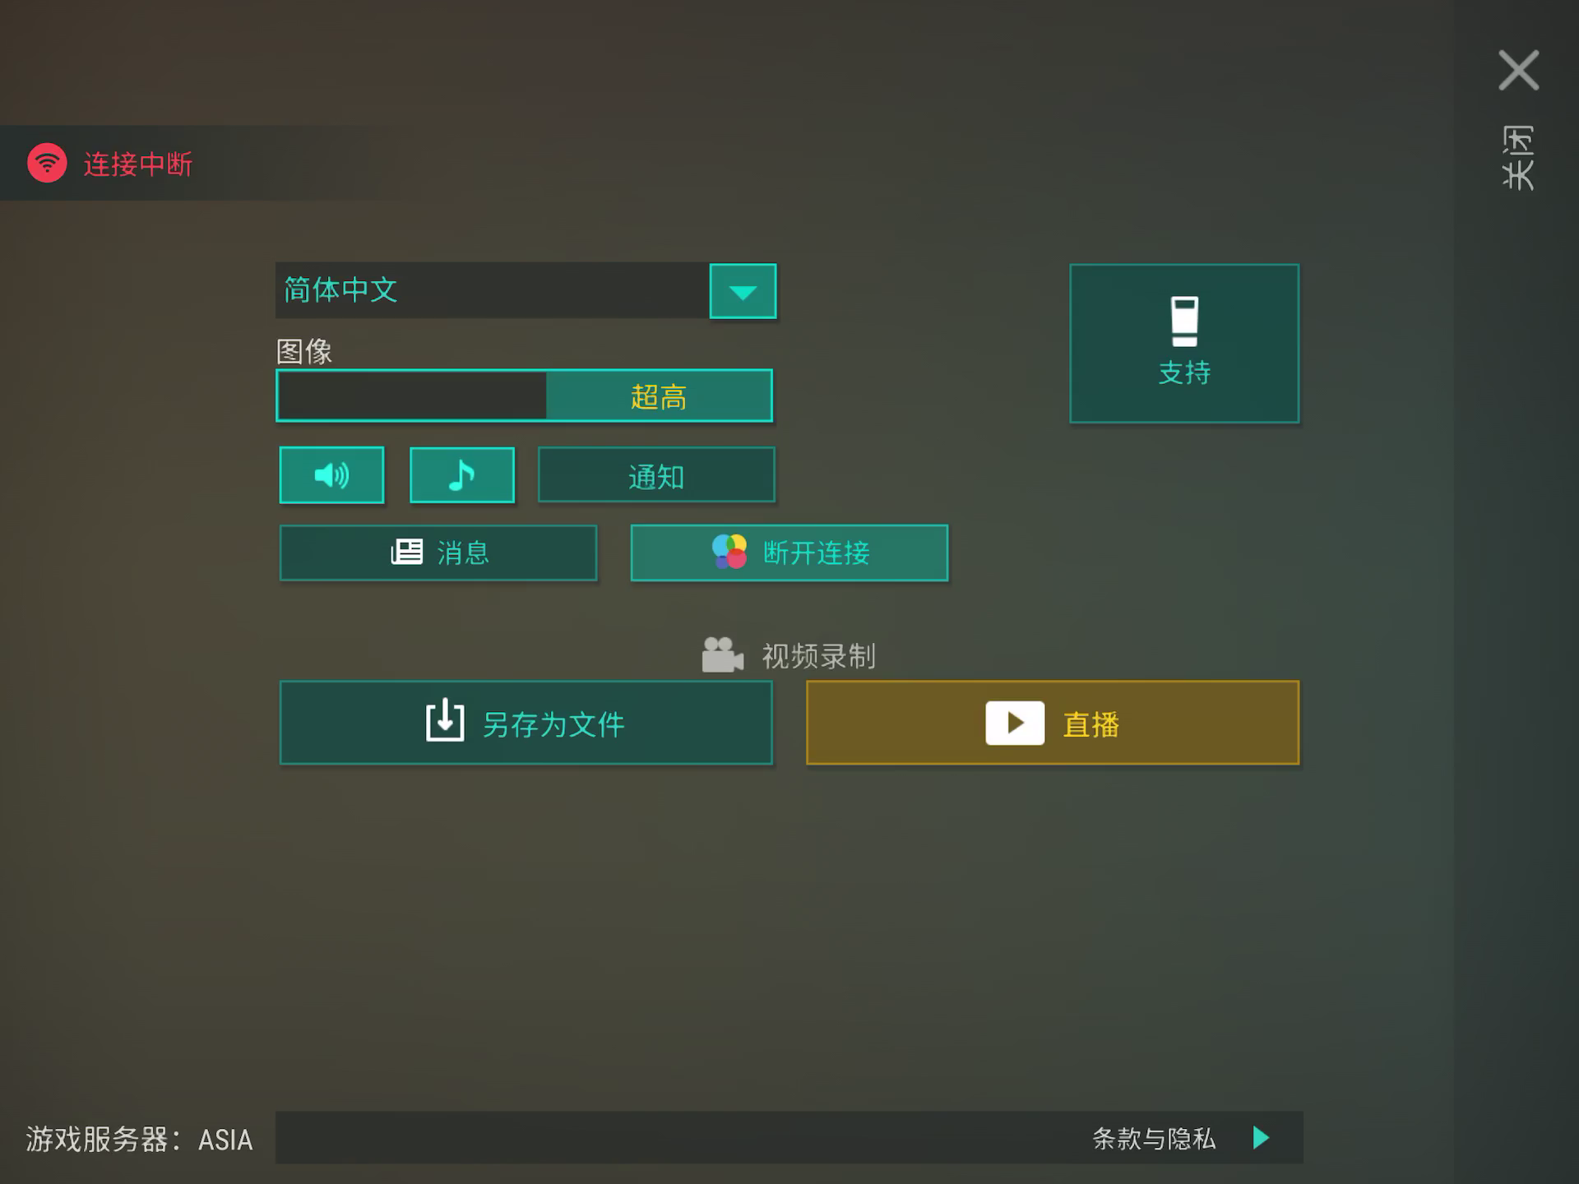The height and width of the screenshot is (1184, 1579).
Task: Click the newspaper icon beside 消息
Action: coord(406,552)
